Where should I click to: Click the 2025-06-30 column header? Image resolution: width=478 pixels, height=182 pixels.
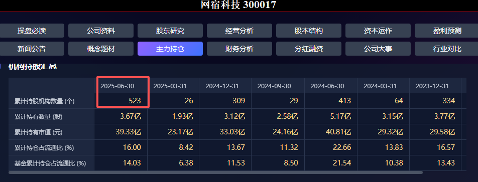click(121, 86)
